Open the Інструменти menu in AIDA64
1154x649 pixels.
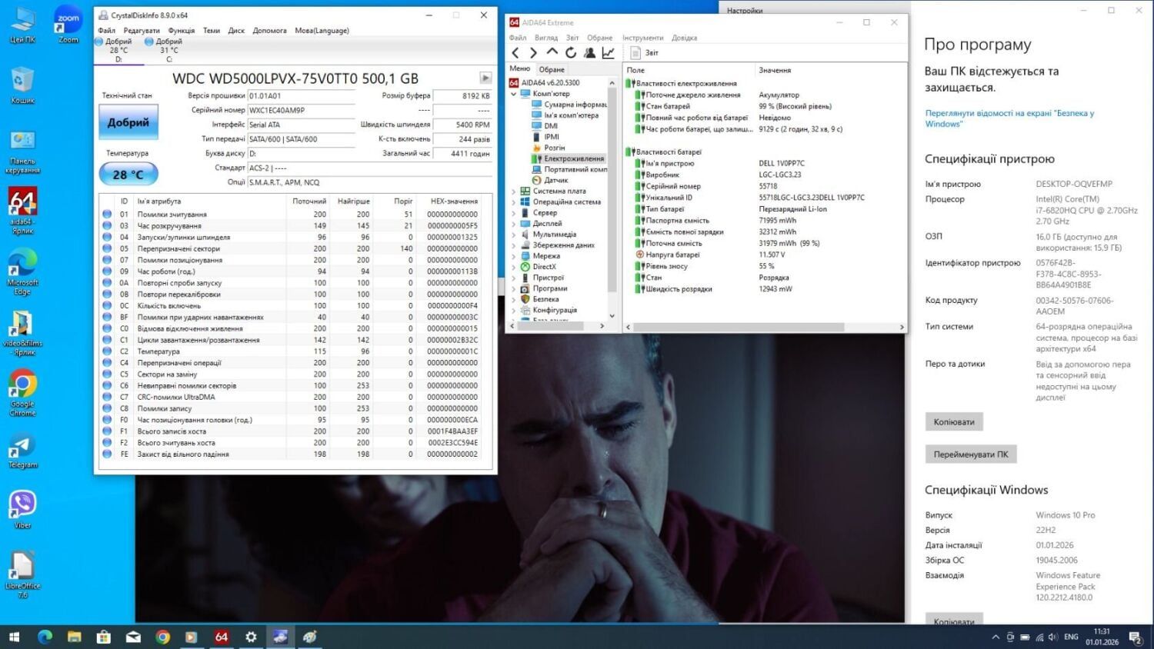[x=642, y=38]
